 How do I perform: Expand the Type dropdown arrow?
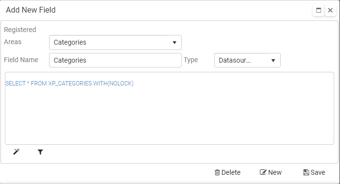point(273,61)
